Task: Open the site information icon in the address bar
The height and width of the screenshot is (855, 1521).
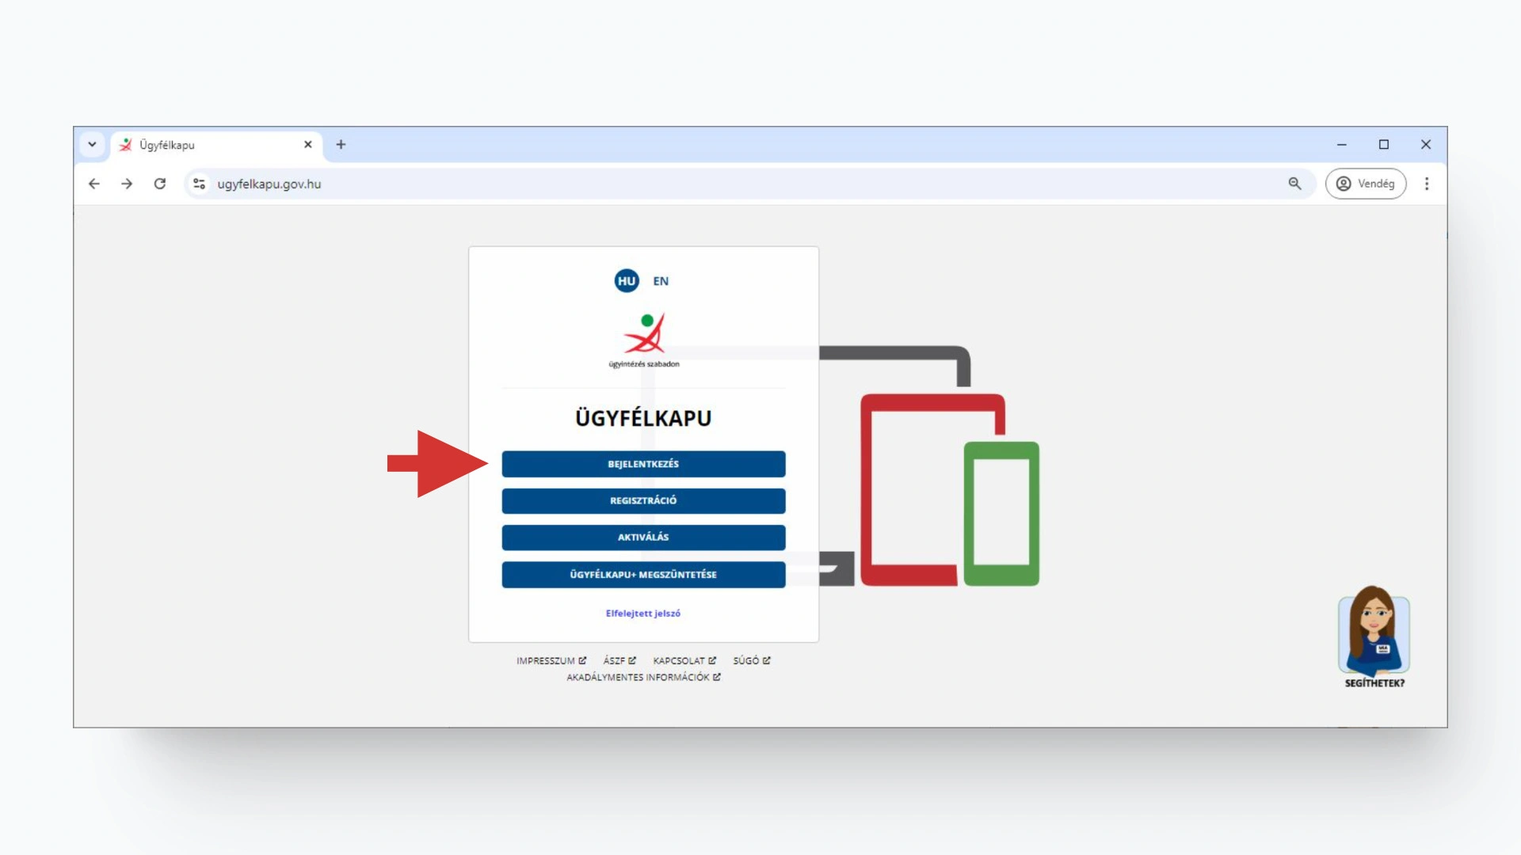Action: click(199, 184)
